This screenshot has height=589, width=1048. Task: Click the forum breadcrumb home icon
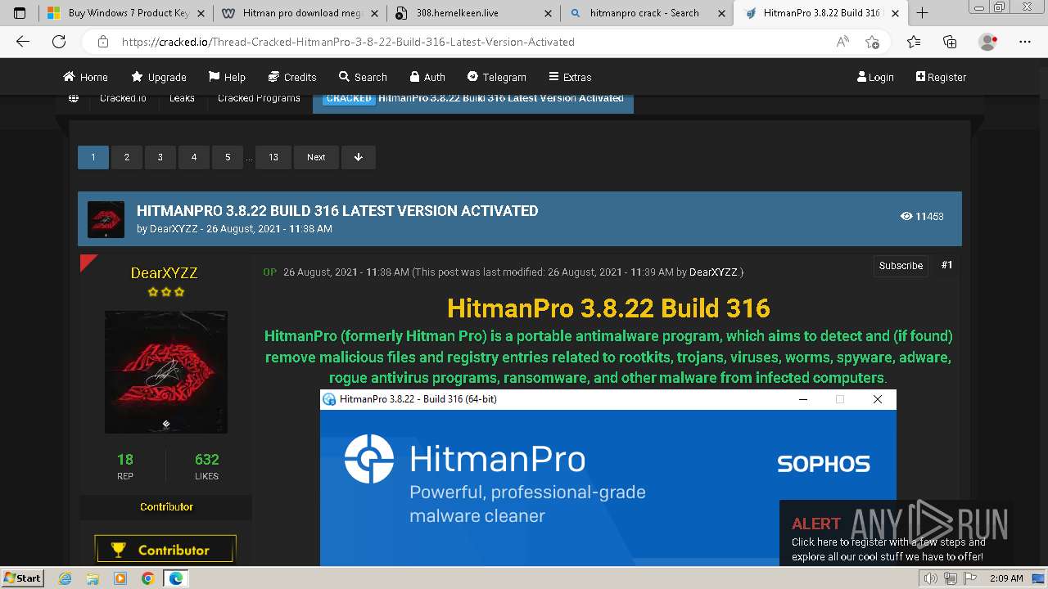(x=74, y=98)
